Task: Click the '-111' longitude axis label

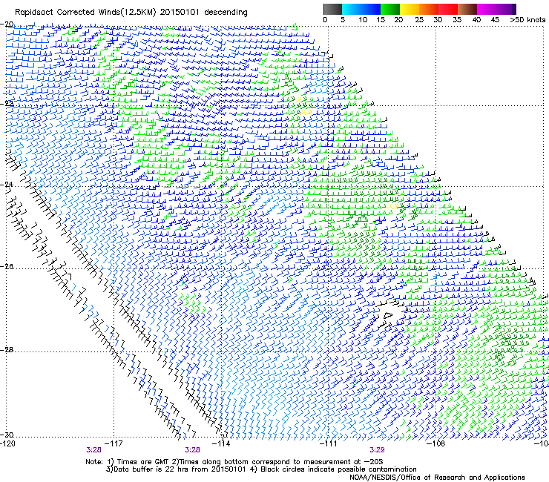Action: click(x=329, y=443)
